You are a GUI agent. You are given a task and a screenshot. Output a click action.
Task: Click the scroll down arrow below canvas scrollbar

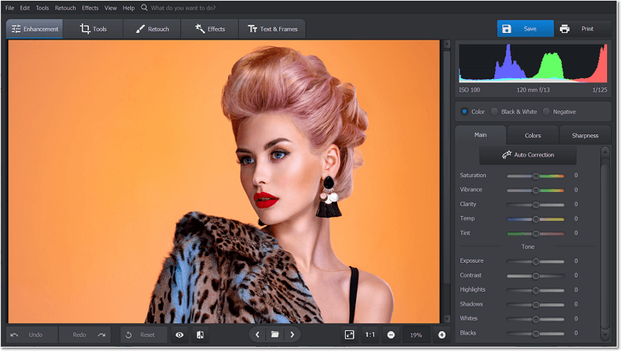click(446, 319)
